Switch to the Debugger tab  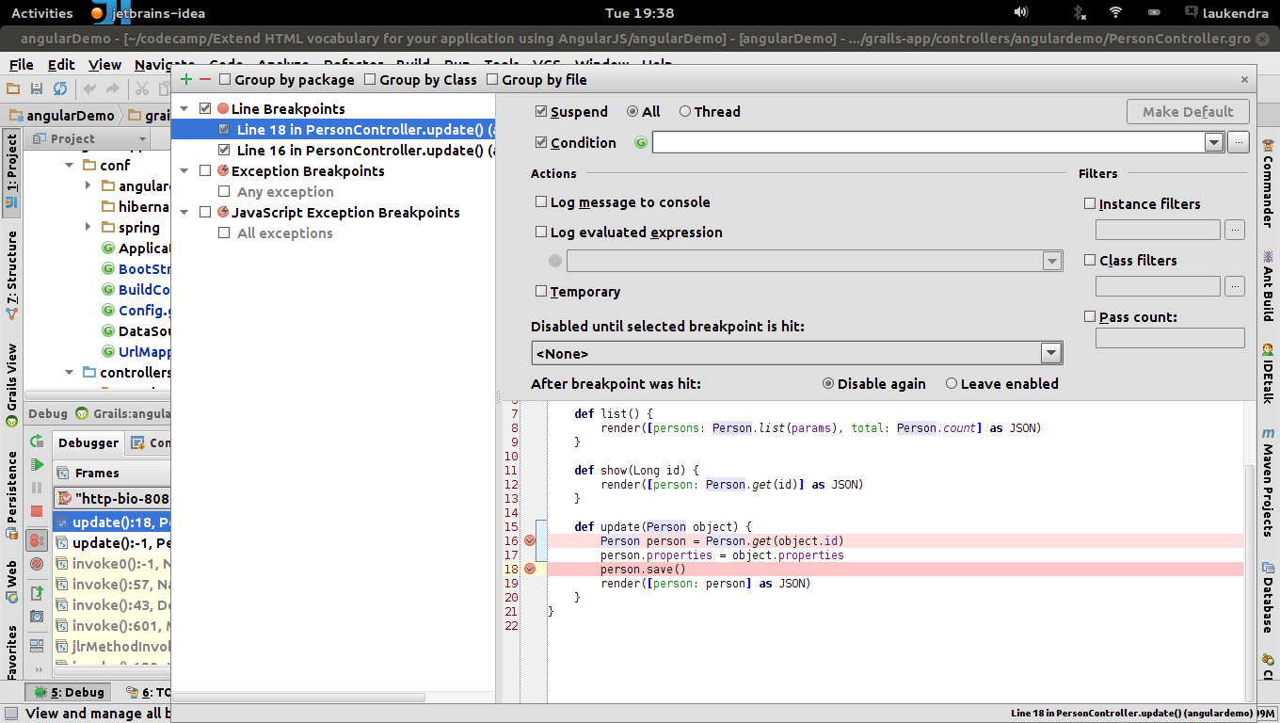click(x=88, y=442)
